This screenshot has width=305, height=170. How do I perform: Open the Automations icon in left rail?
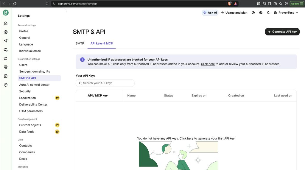6,50
